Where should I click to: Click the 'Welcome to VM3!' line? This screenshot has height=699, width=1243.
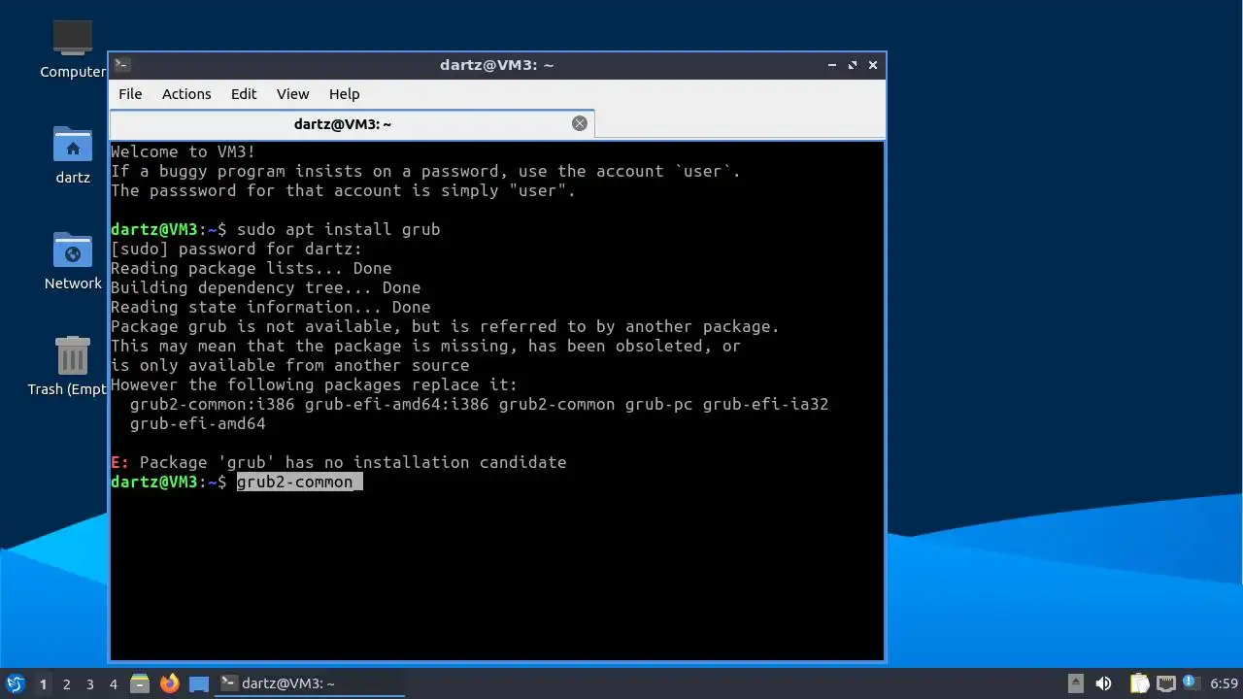[x=184, y=151]
